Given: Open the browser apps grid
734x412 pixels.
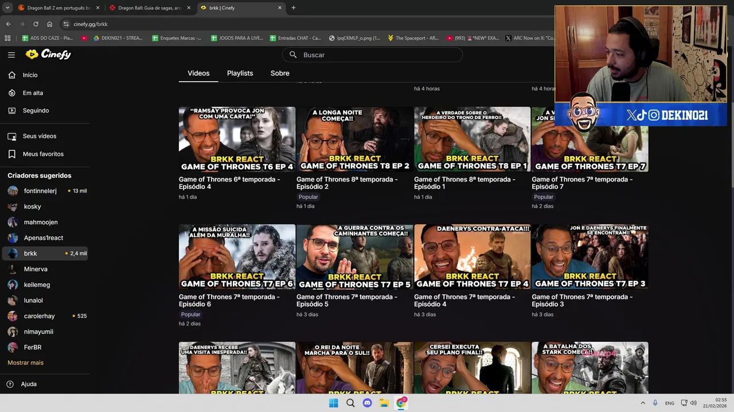Looking at the screenshot, I should (x=7, y=38).
